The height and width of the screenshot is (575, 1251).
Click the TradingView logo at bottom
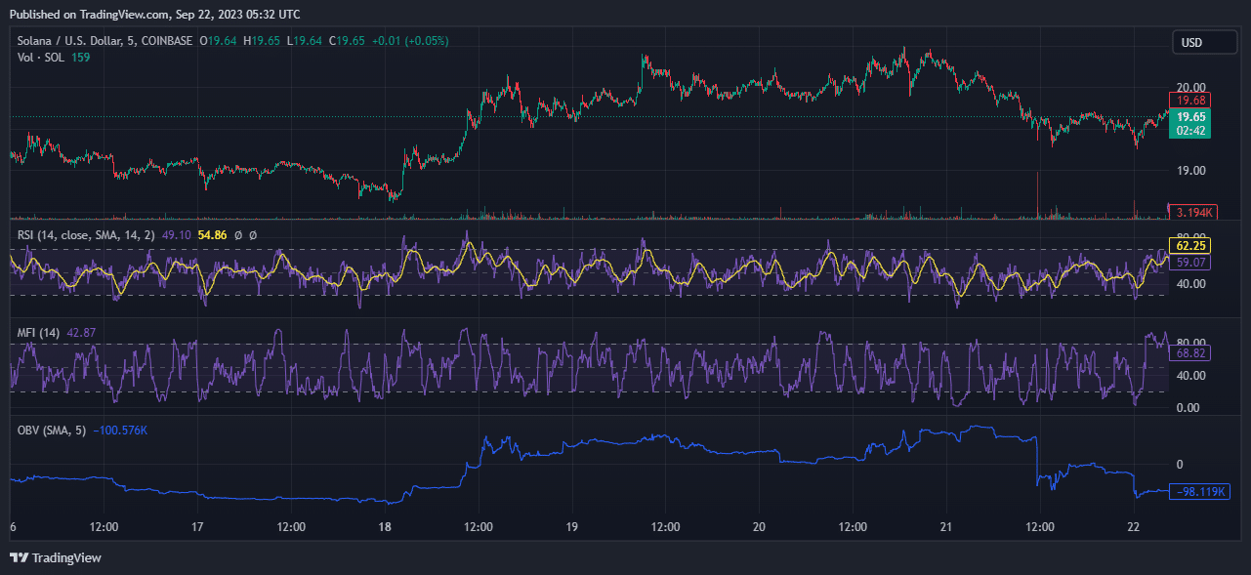click(x=56, y=557)
